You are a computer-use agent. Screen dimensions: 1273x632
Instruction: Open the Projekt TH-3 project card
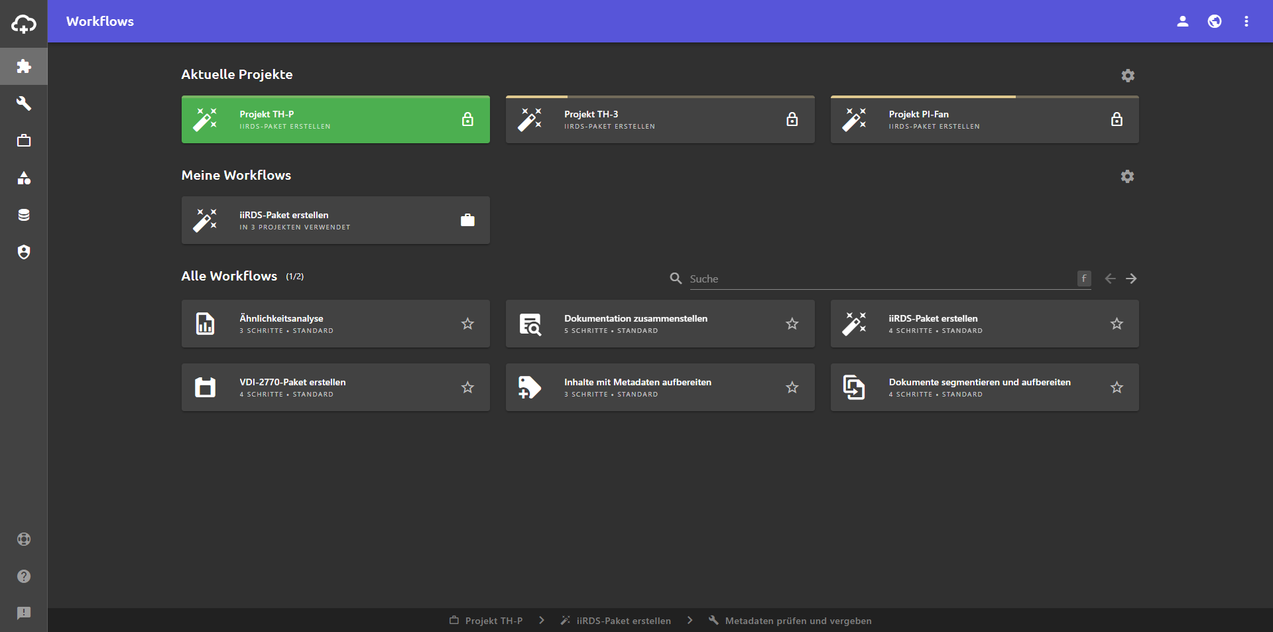[x=660, y=120]
